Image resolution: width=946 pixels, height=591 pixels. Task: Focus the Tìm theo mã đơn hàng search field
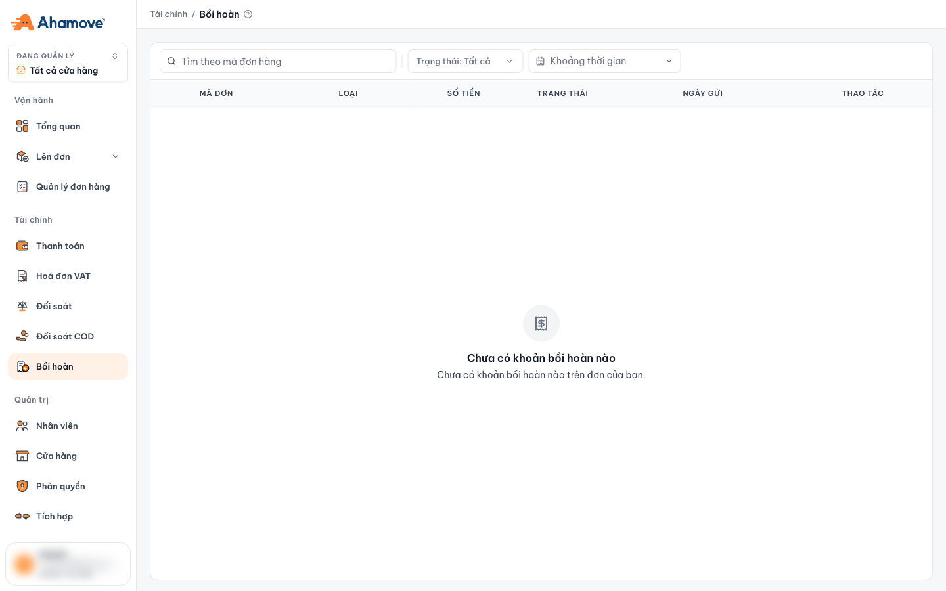(278, 61)
